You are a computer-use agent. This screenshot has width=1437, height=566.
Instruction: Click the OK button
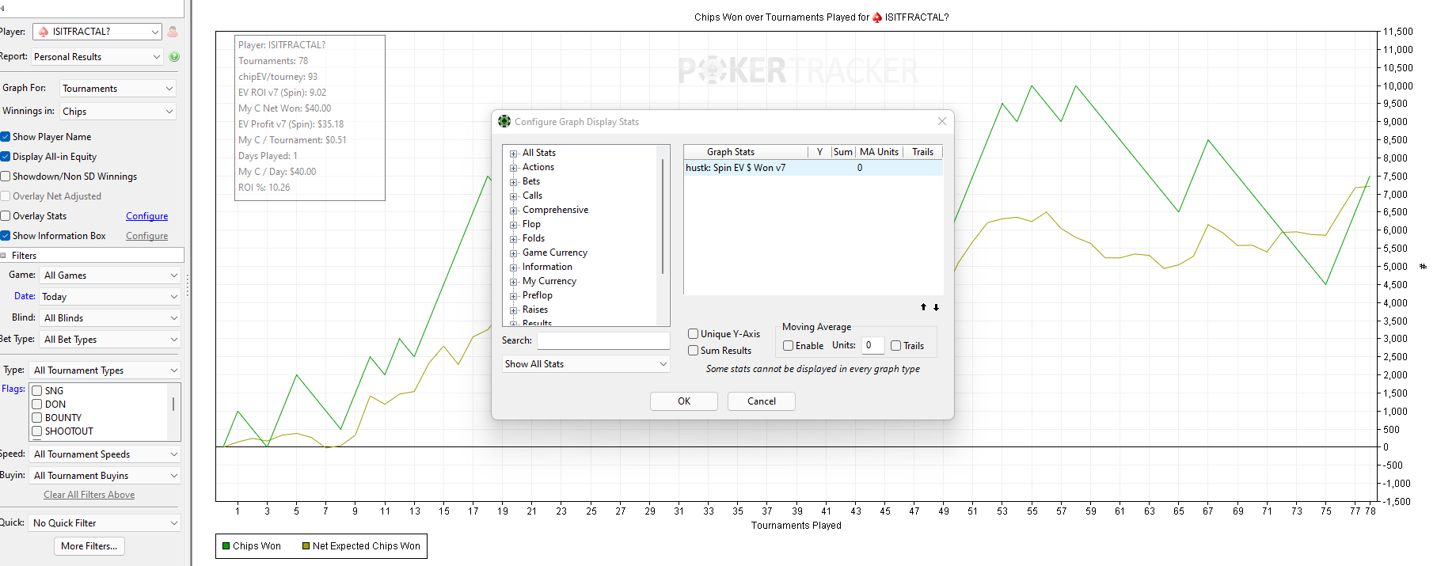684,401
